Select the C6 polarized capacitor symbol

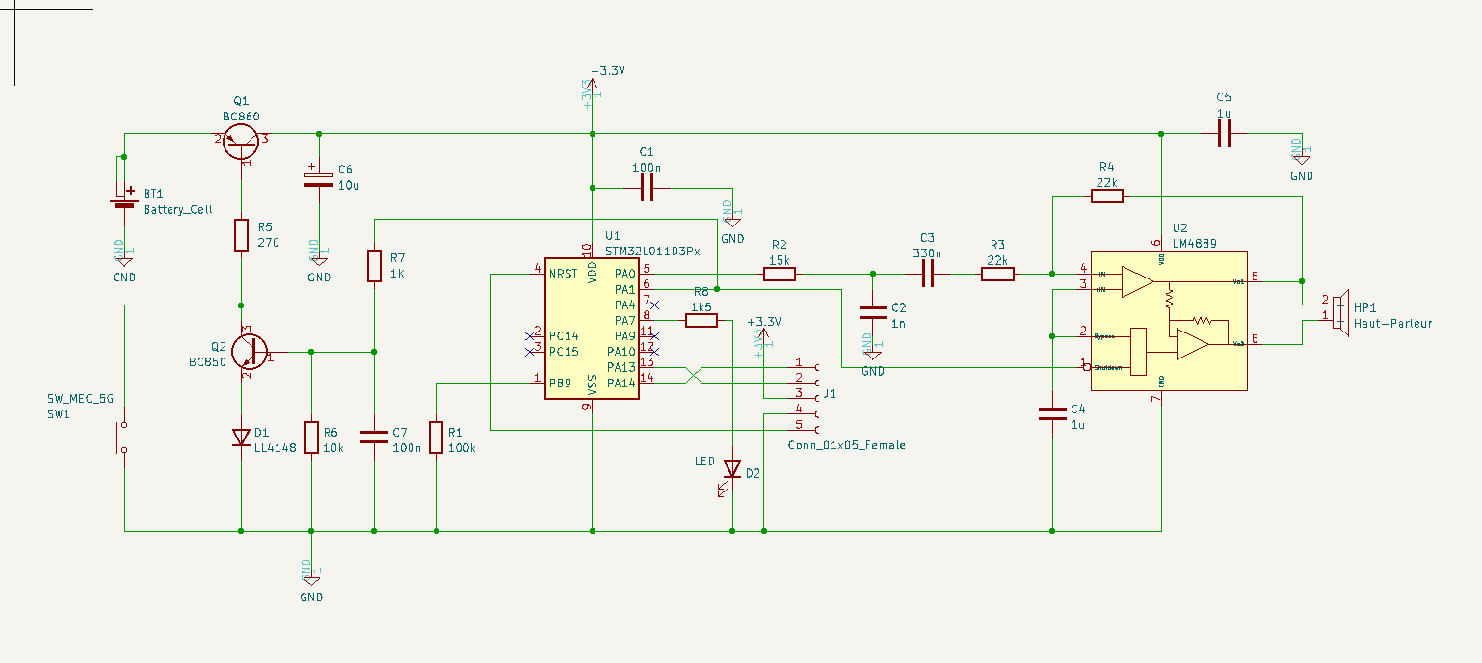pyautogui.click(x=319, y=179)
